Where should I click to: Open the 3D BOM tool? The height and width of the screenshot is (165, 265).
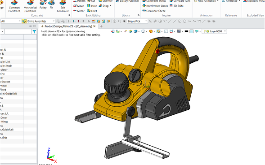176,6
